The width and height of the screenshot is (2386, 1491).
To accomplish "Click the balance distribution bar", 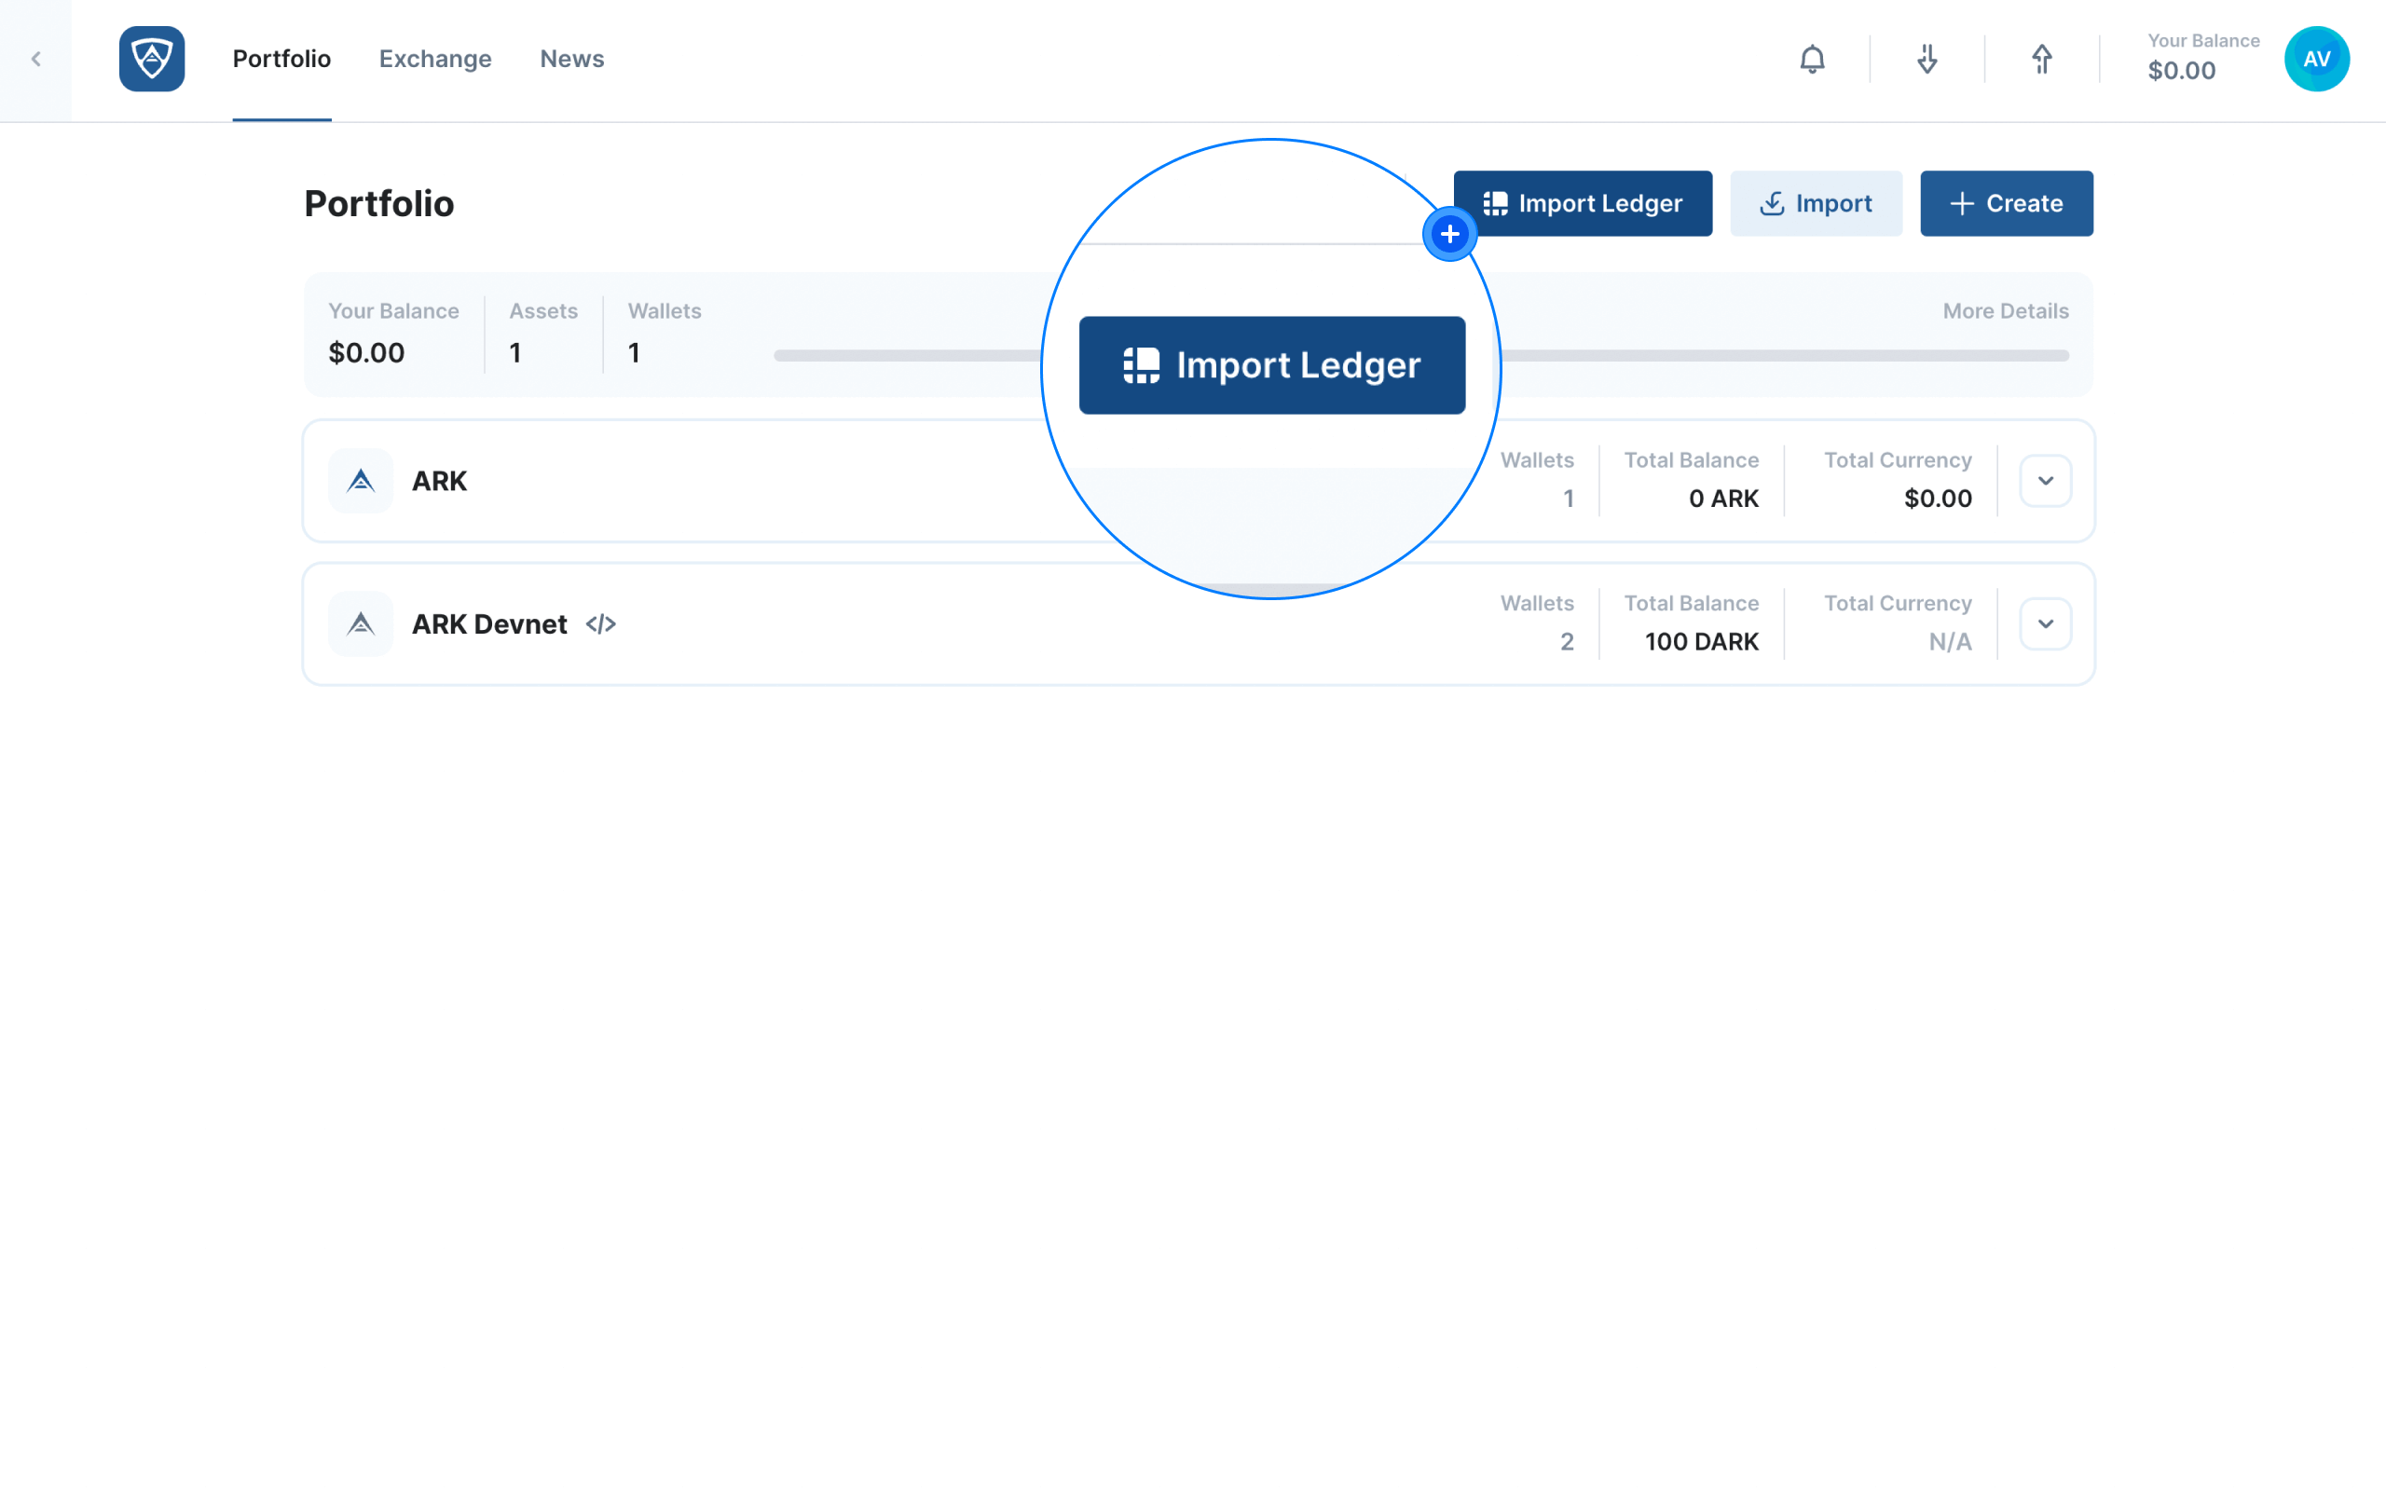I will point(1421,356).
